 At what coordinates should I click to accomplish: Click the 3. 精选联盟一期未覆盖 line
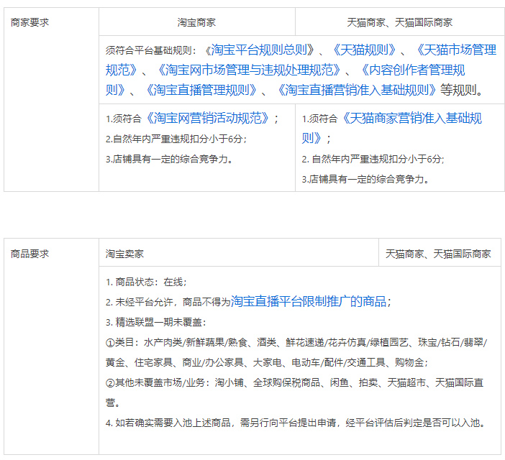(x=156, y=322)
